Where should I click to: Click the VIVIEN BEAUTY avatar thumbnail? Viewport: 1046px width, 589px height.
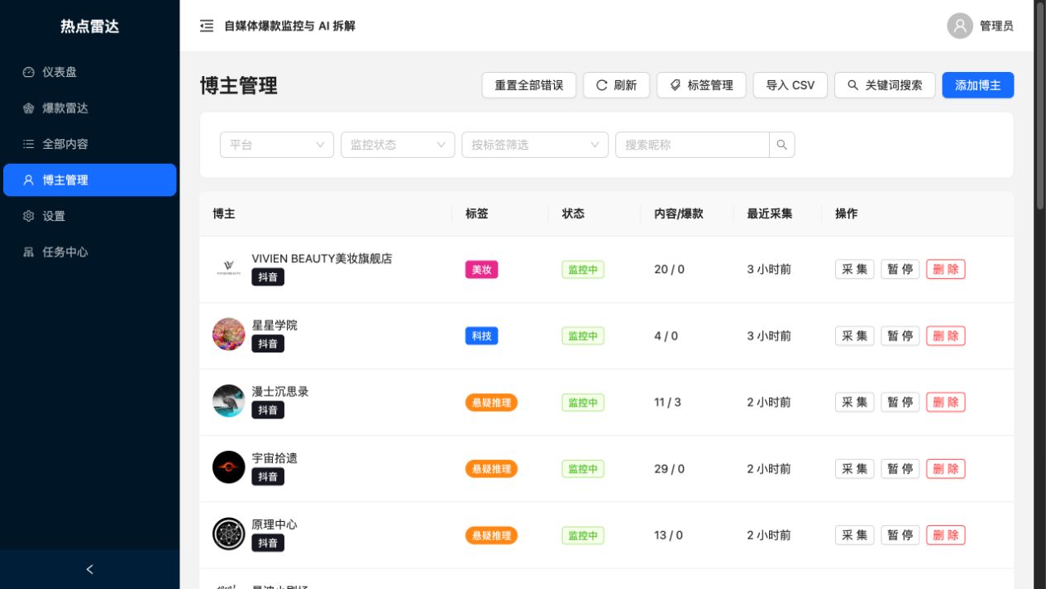click(229, 268)
